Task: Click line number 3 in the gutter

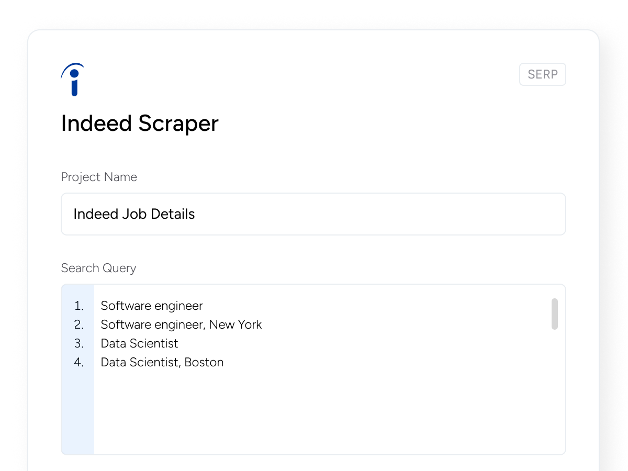Action: (79, 343)
